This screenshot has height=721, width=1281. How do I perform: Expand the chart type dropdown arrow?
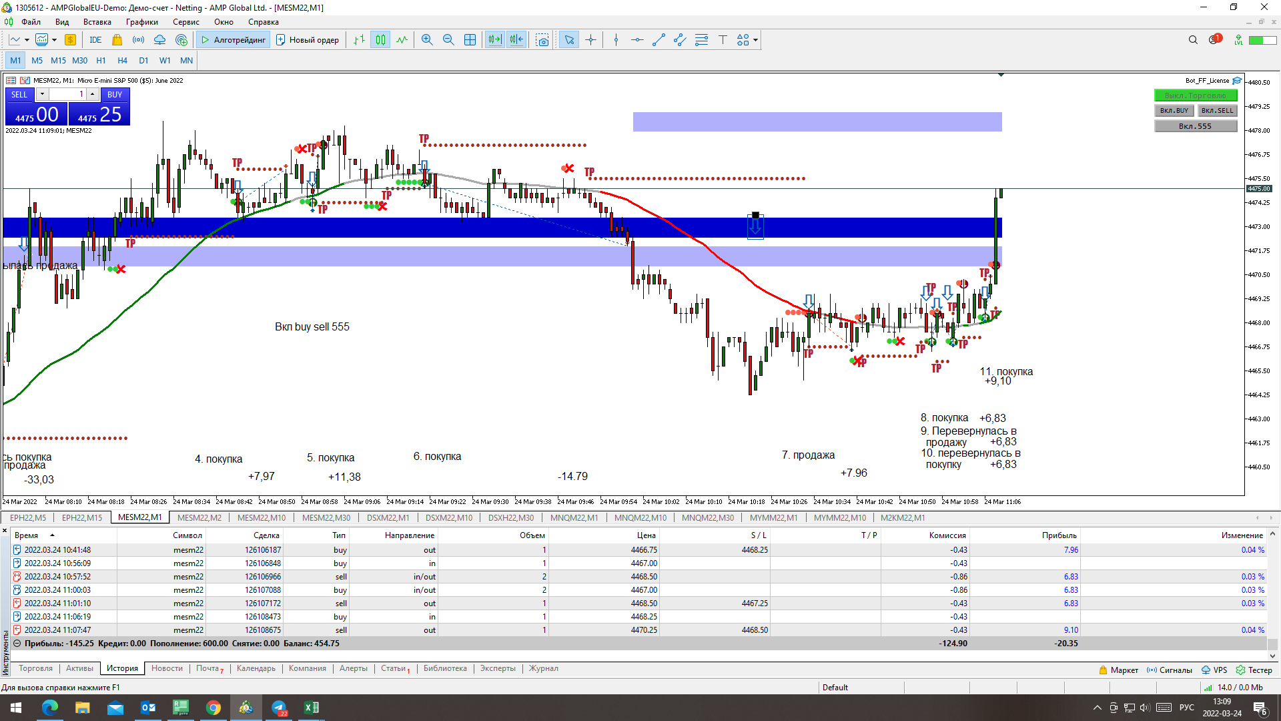click(27, 40)
